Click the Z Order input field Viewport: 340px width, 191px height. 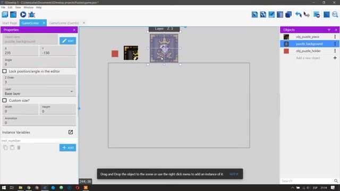(x=39, y=80)
